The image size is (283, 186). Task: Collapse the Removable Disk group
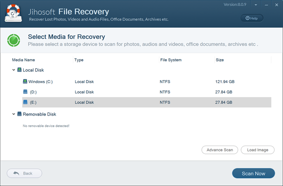point(14,114)
